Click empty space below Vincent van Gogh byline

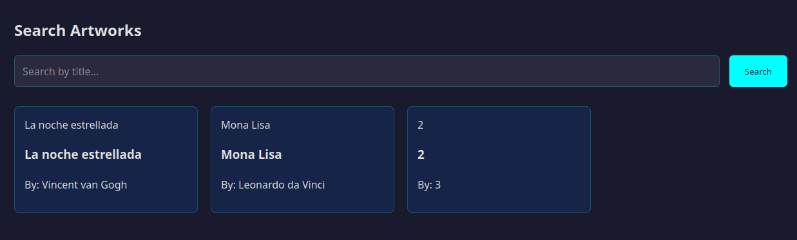point(106,202)
